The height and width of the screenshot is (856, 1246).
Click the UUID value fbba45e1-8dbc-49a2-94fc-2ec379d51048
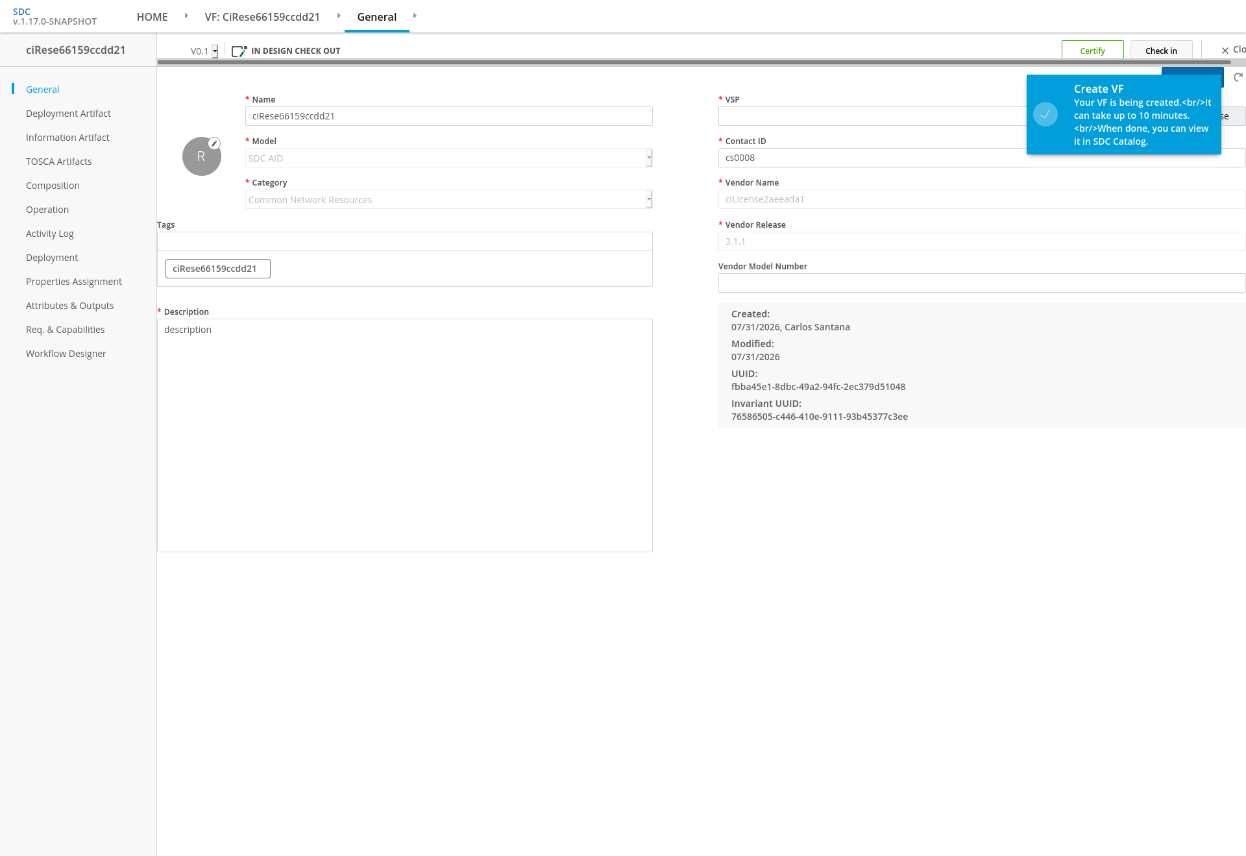point(818,387)
